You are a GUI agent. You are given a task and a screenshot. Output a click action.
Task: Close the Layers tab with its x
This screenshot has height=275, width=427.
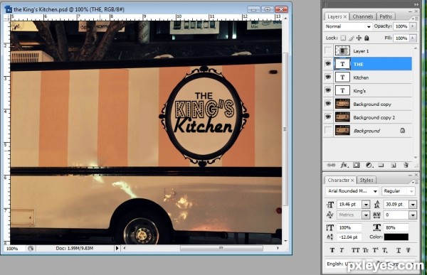pos(344,17)
